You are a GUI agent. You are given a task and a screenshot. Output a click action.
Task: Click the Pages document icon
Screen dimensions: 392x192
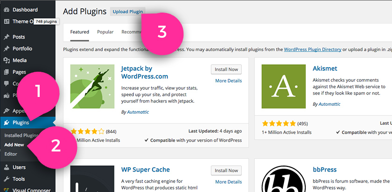click(7, 72)
